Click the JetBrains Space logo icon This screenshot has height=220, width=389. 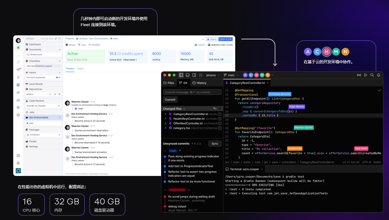(x=18, y=171)
